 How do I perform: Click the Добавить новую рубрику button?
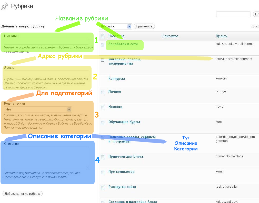(x=23, y=194)
